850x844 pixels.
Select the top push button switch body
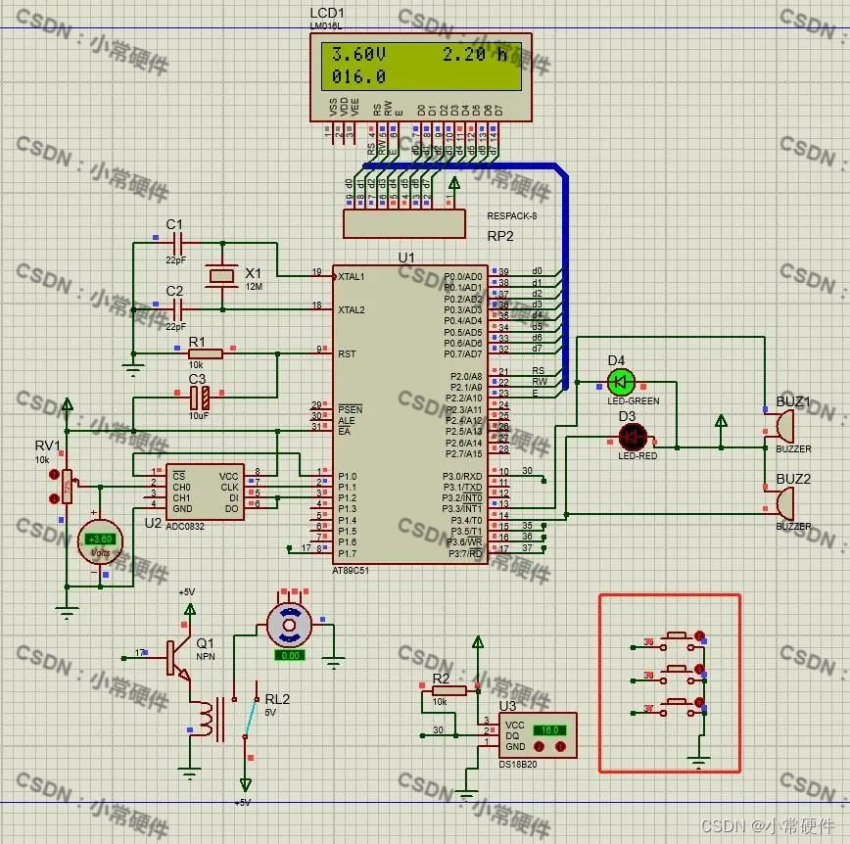tap(677, 640)
